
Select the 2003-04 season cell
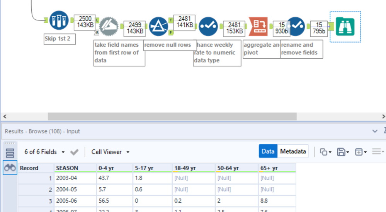click(x=75, y=178)
